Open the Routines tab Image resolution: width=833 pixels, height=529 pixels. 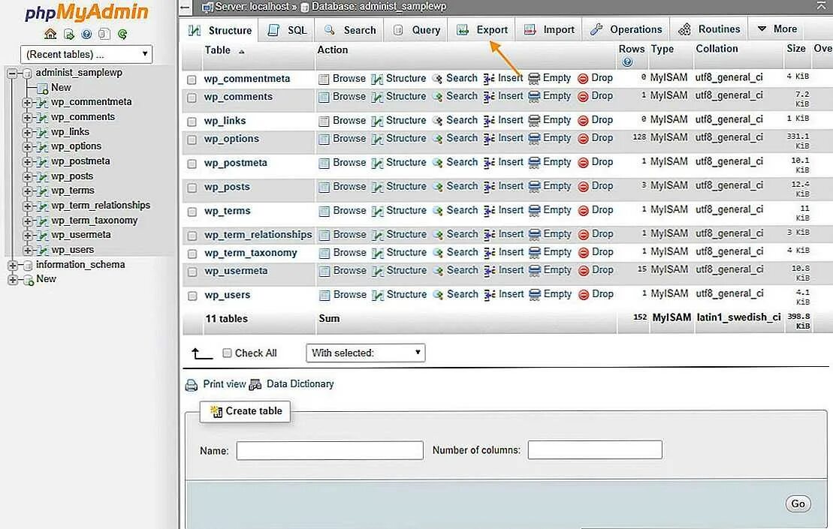tap(709, 29)
